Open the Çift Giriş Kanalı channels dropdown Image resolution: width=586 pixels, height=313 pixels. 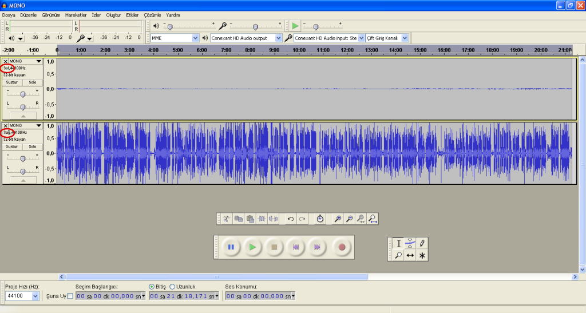(405, 38)
